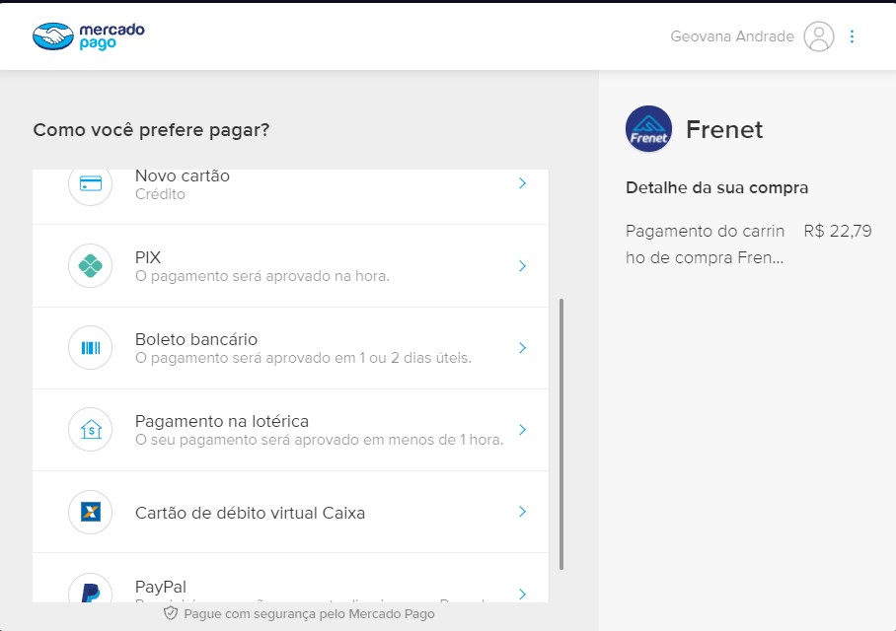Click the Novo cartão credit card icon
Screen dimensions: 896x631
91,184
